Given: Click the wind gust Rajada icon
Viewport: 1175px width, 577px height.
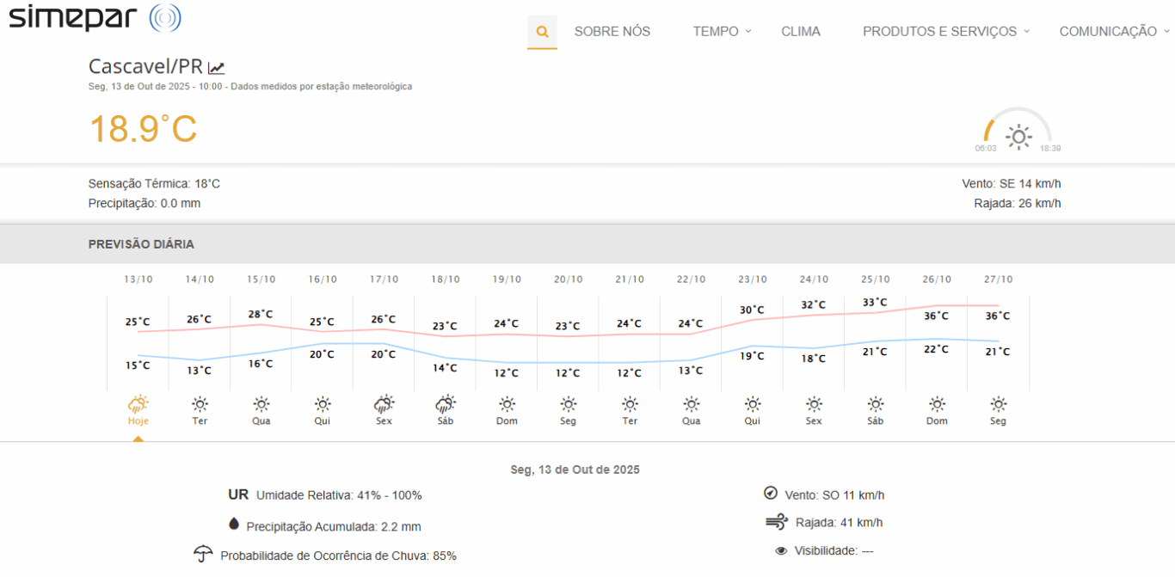Looking at the screenshot, I should [776, 522].
